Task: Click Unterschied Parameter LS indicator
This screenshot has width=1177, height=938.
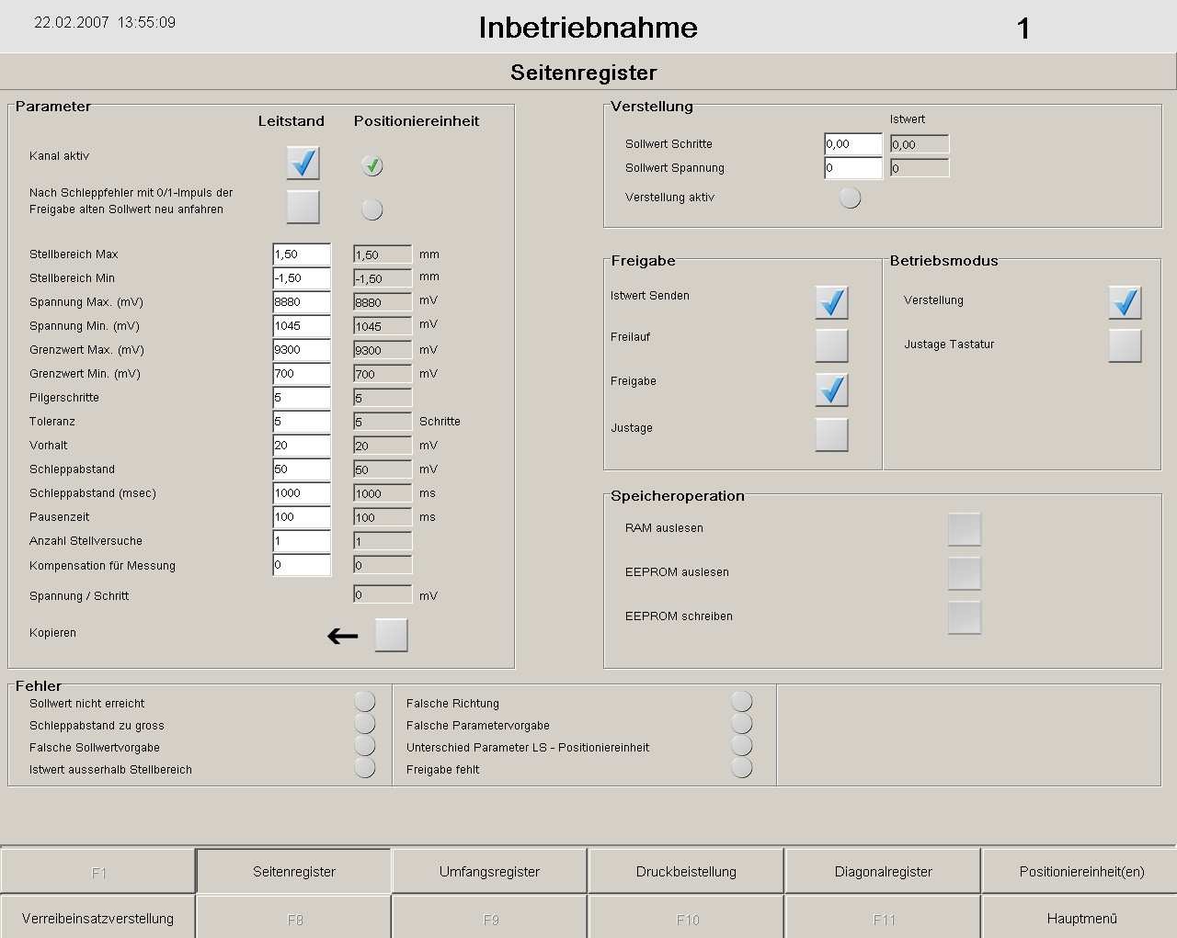Action: [x=741, y=745]
